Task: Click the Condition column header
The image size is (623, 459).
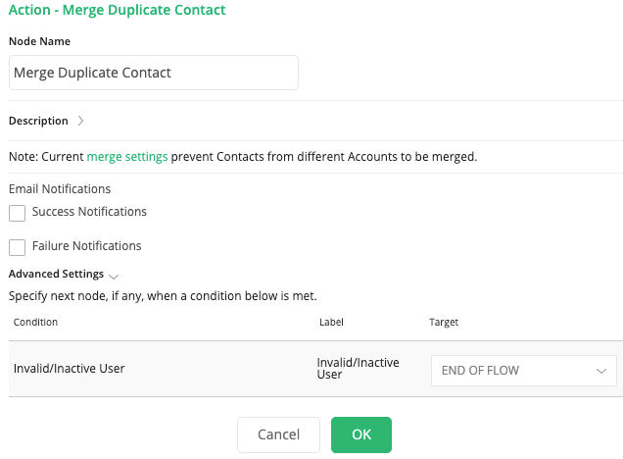Action: 35,322
